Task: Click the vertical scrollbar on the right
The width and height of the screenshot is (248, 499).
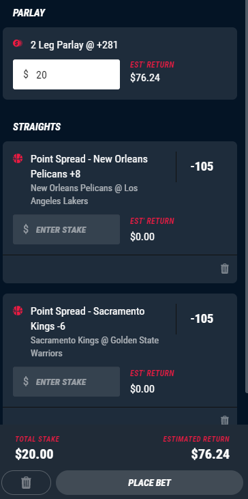Action: [x=247, y=197]
